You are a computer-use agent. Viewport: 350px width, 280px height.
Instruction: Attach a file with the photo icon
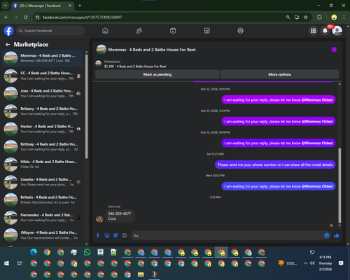click(107, 235)
